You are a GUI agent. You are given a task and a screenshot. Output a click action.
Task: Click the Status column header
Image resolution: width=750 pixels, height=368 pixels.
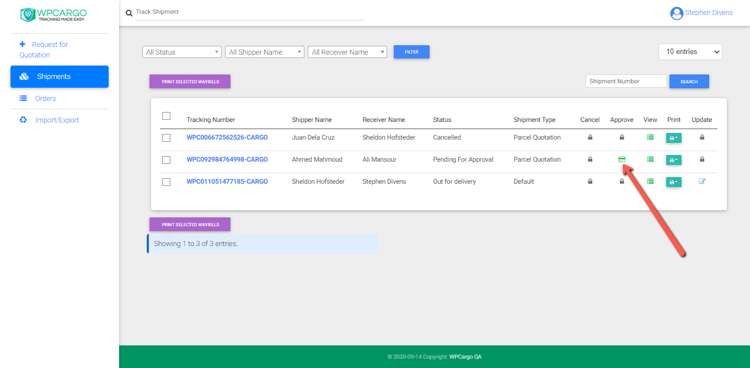point(442,120)
